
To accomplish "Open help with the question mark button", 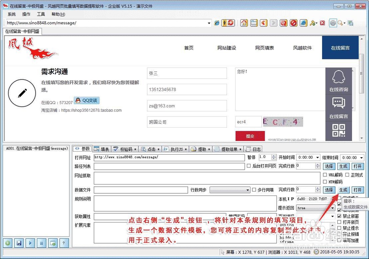I will [x=63, y=243].
